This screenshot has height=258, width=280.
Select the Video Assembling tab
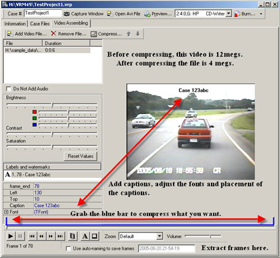pos(71,23)
